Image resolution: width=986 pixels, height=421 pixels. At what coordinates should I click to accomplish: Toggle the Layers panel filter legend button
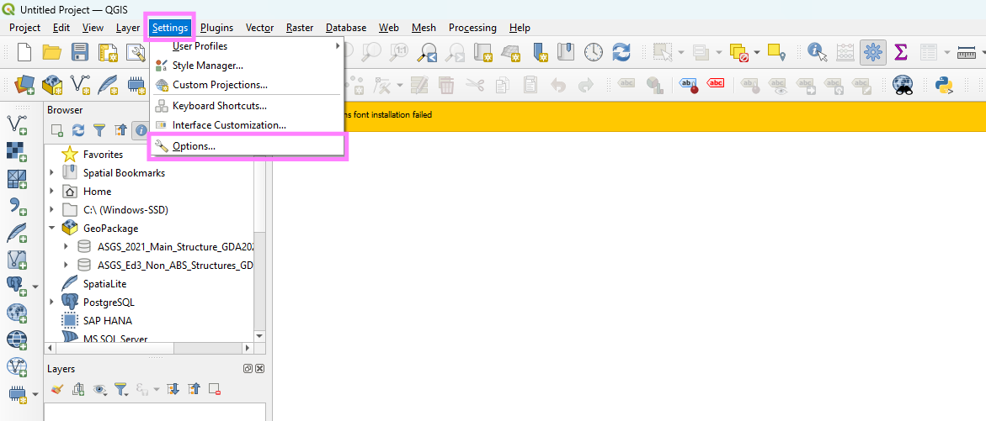pyautogui.click(x=120, y=390)
